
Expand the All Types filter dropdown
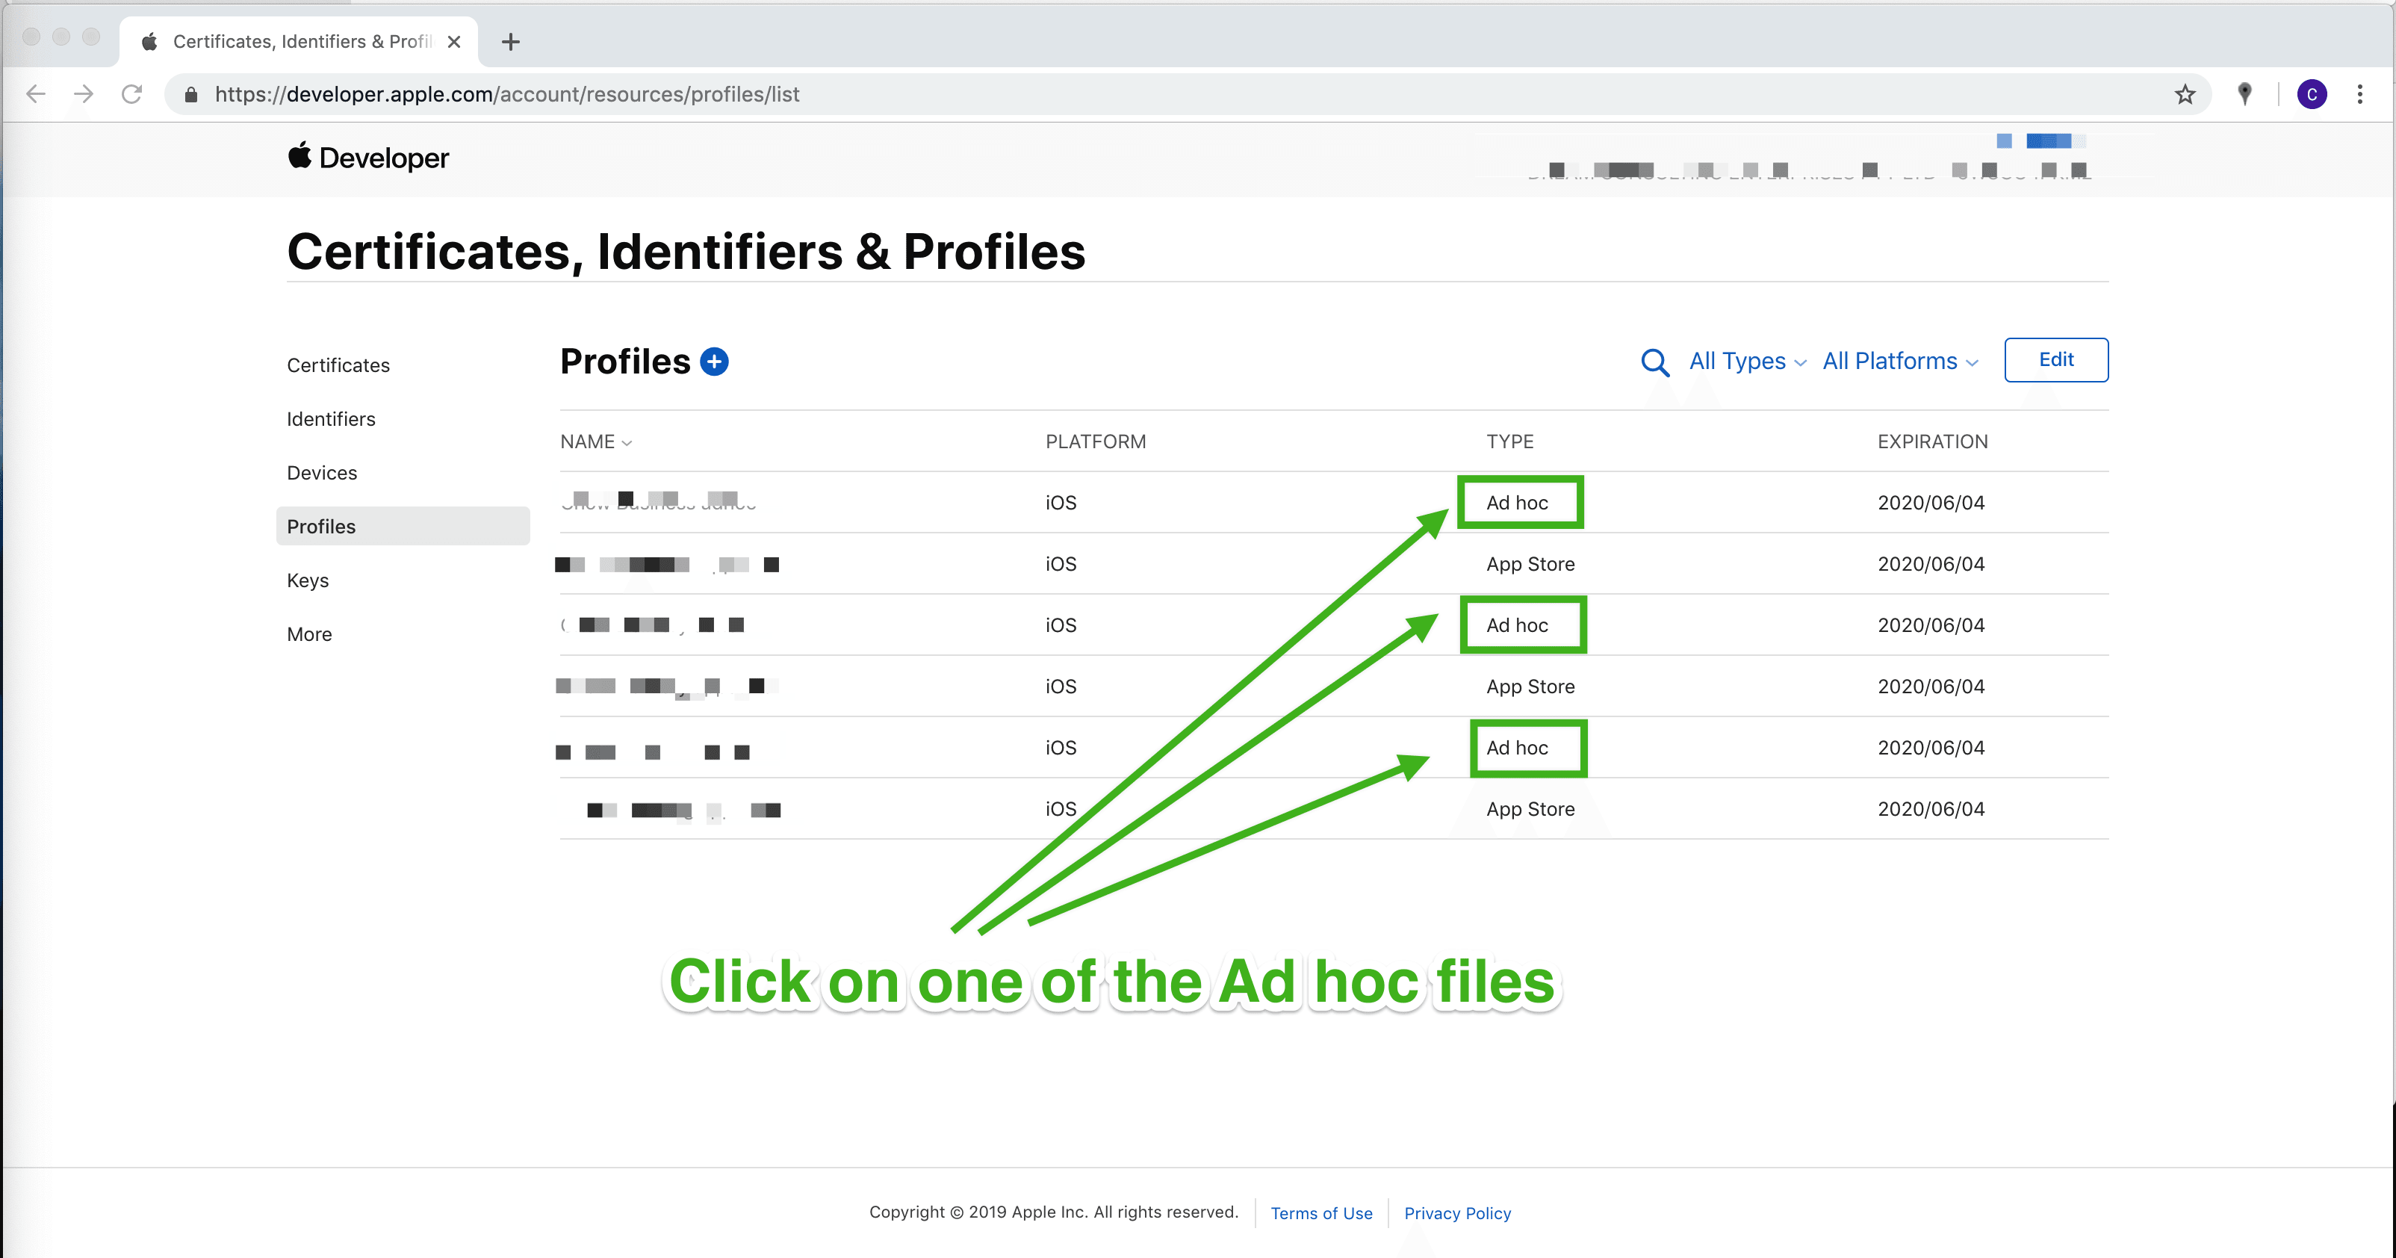tap(1747, 361)
